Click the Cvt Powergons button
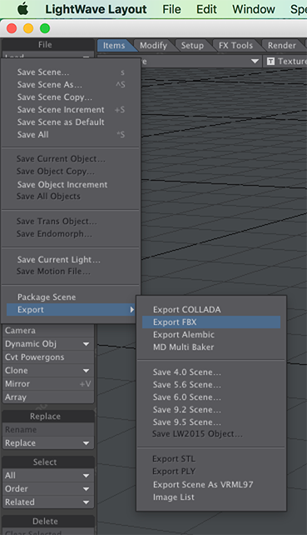This screenshot has width=307, height=535. point(48,357)
